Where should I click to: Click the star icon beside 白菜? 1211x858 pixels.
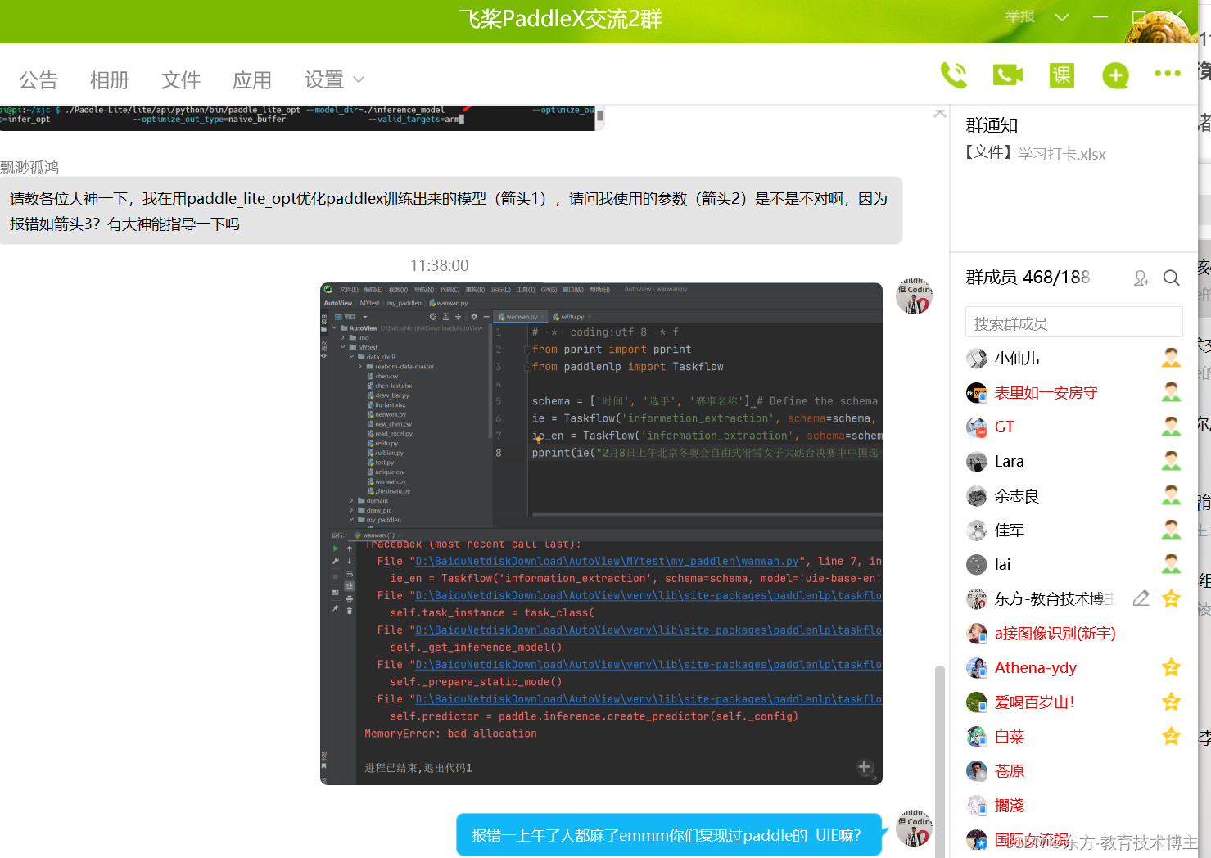pyautogui.click(x=1171, y=736)
